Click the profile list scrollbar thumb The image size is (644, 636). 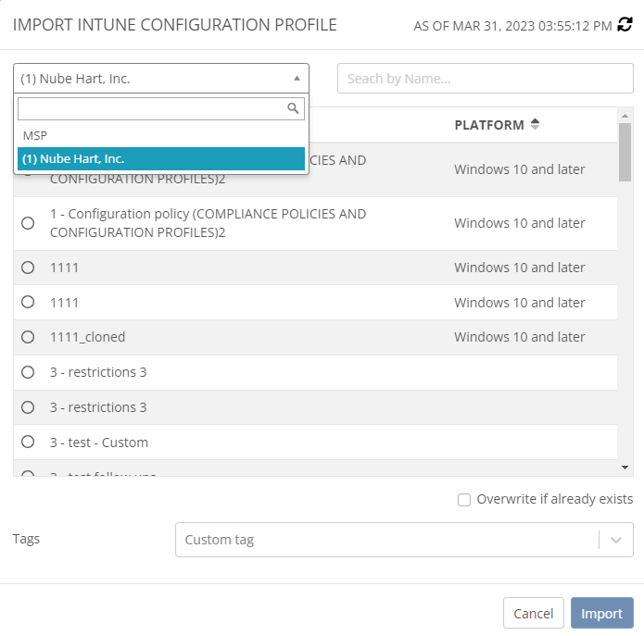pos(625,151)
